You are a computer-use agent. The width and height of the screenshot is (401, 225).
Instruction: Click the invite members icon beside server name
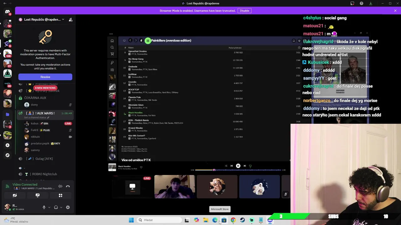tap(70, 19)
